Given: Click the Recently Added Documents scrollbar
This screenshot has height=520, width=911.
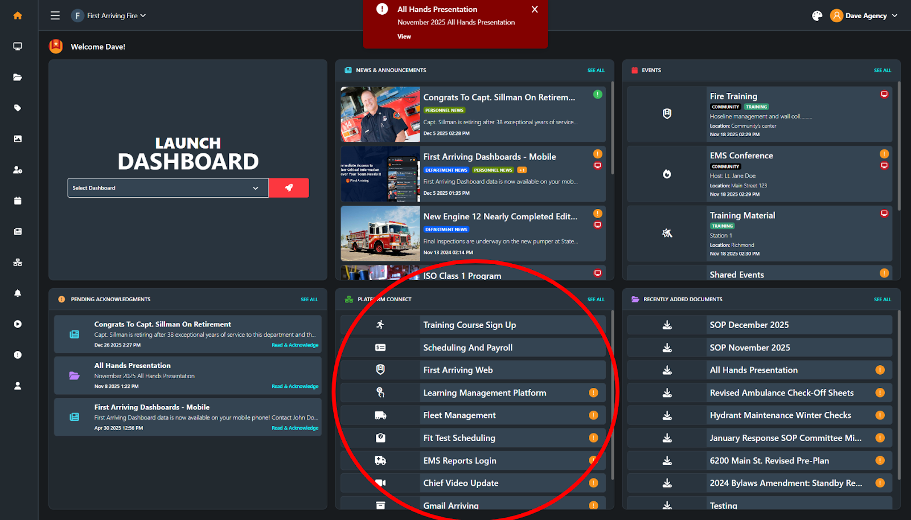Looking at the screenshot, I should (x=899, y=396).
